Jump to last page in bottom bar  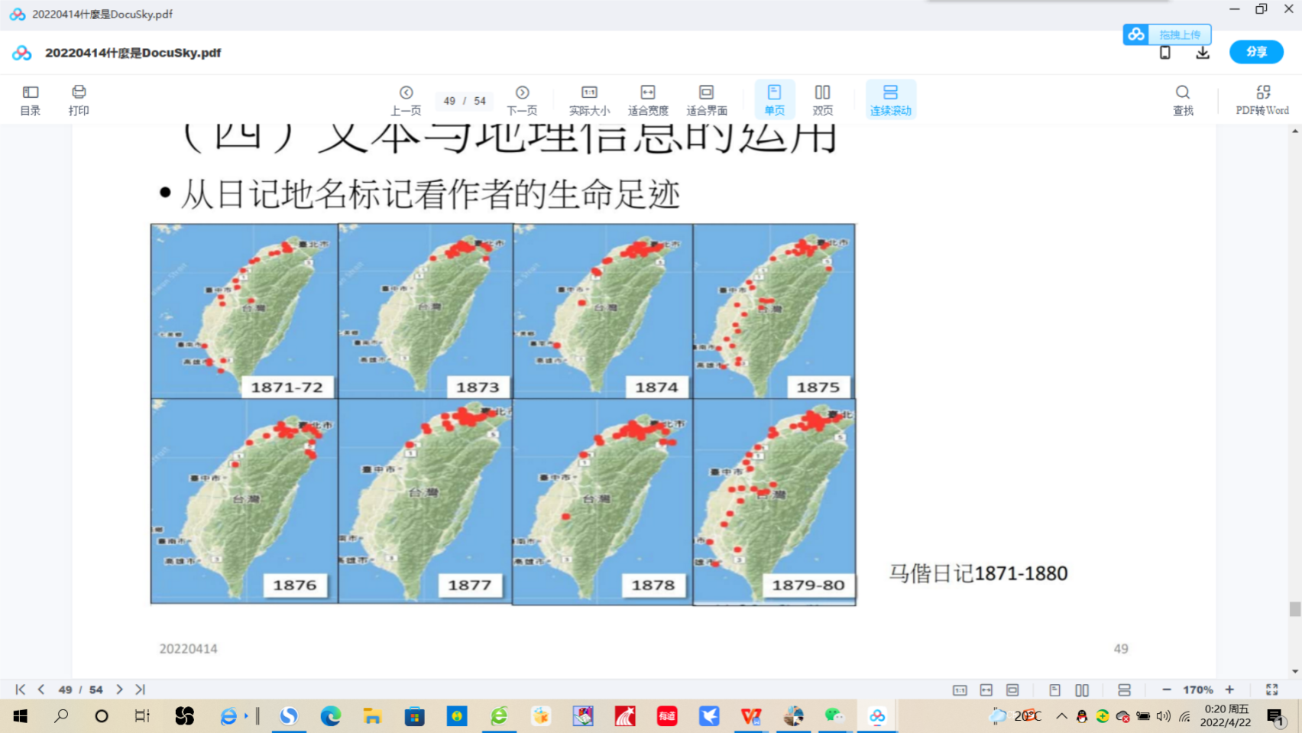point(141,689)
